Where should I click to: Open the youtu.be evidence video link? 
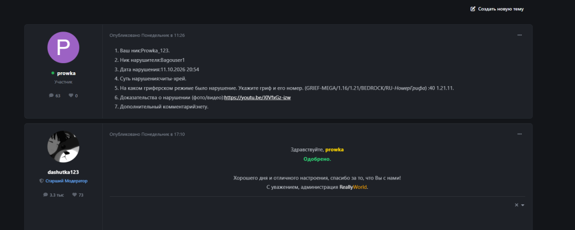[258, 98]
